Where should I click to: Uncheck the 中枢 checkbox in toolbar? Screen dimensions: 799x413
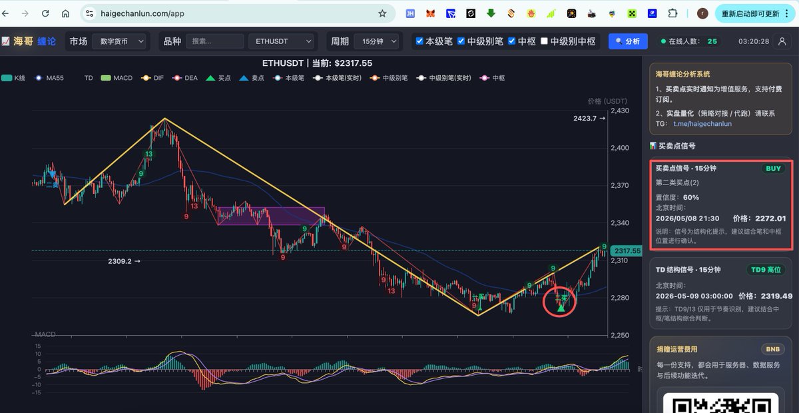[x=511, y=41]
